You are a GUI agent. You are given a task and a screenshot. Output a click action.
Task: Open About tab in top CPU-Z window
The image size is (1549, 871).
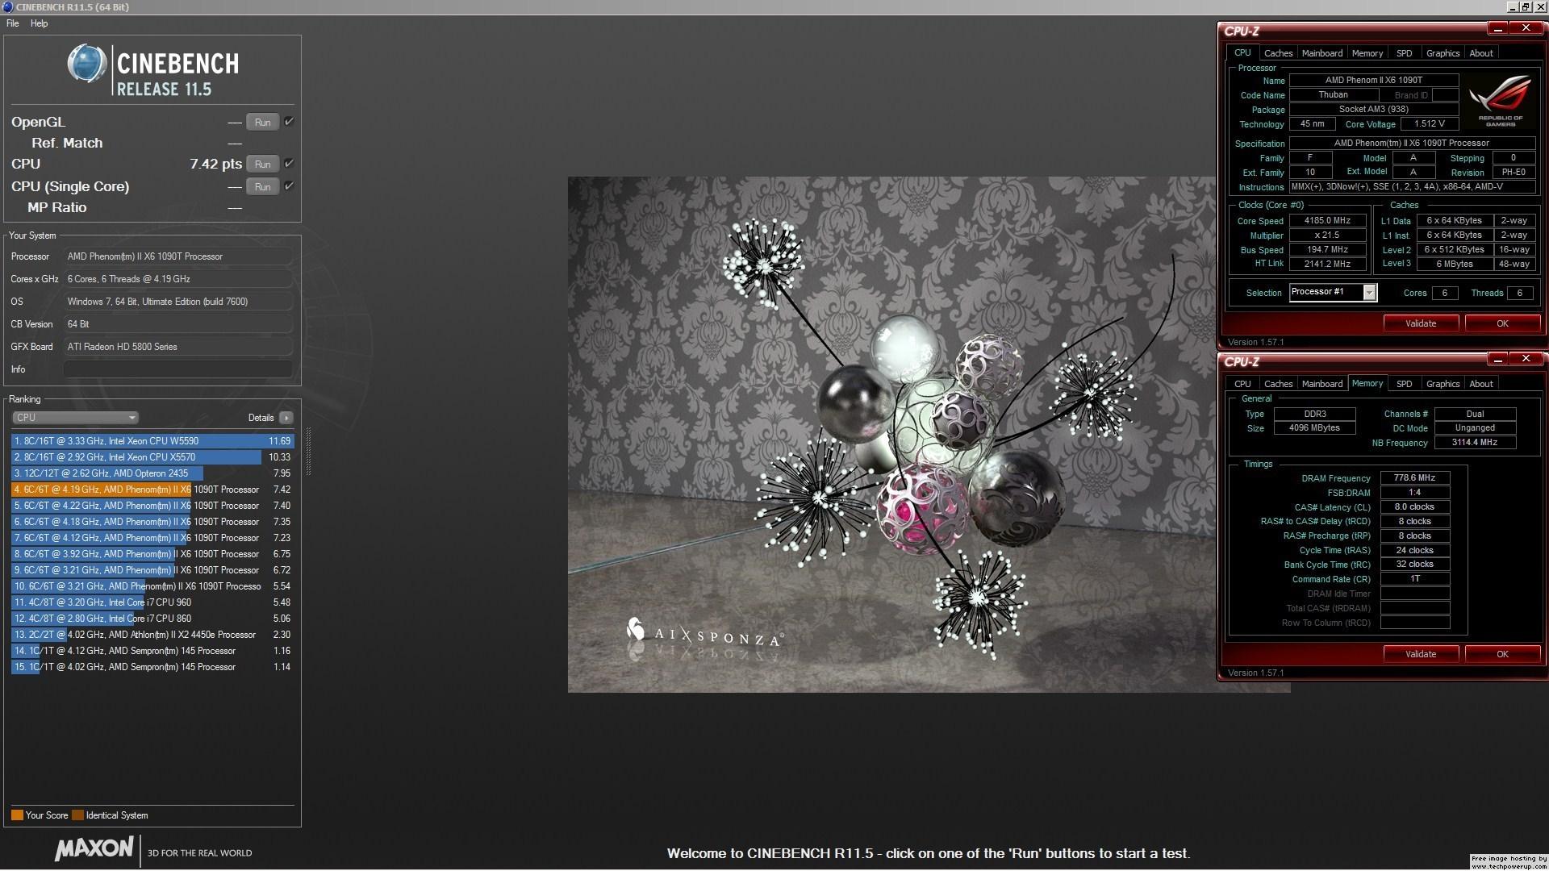click(1481, 53)
